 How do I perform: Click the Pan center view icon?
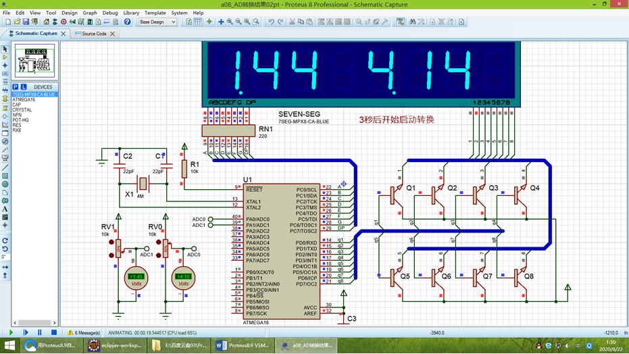[221, 22]
